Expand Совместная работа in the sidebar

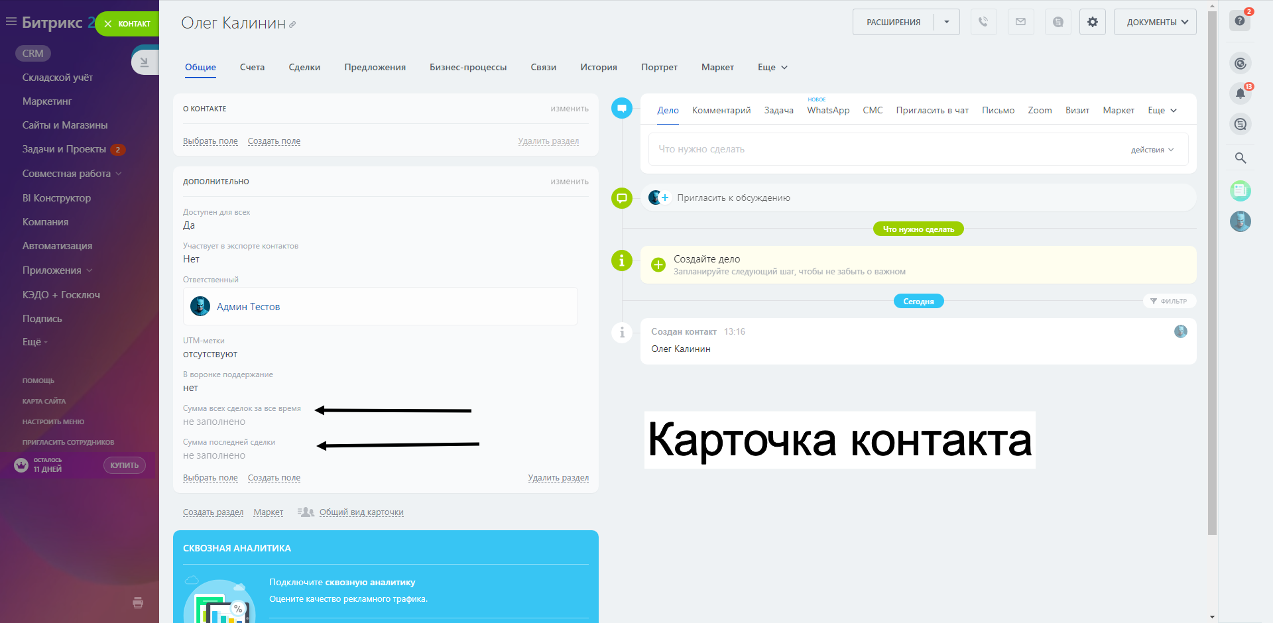click(x=72, y=174)
